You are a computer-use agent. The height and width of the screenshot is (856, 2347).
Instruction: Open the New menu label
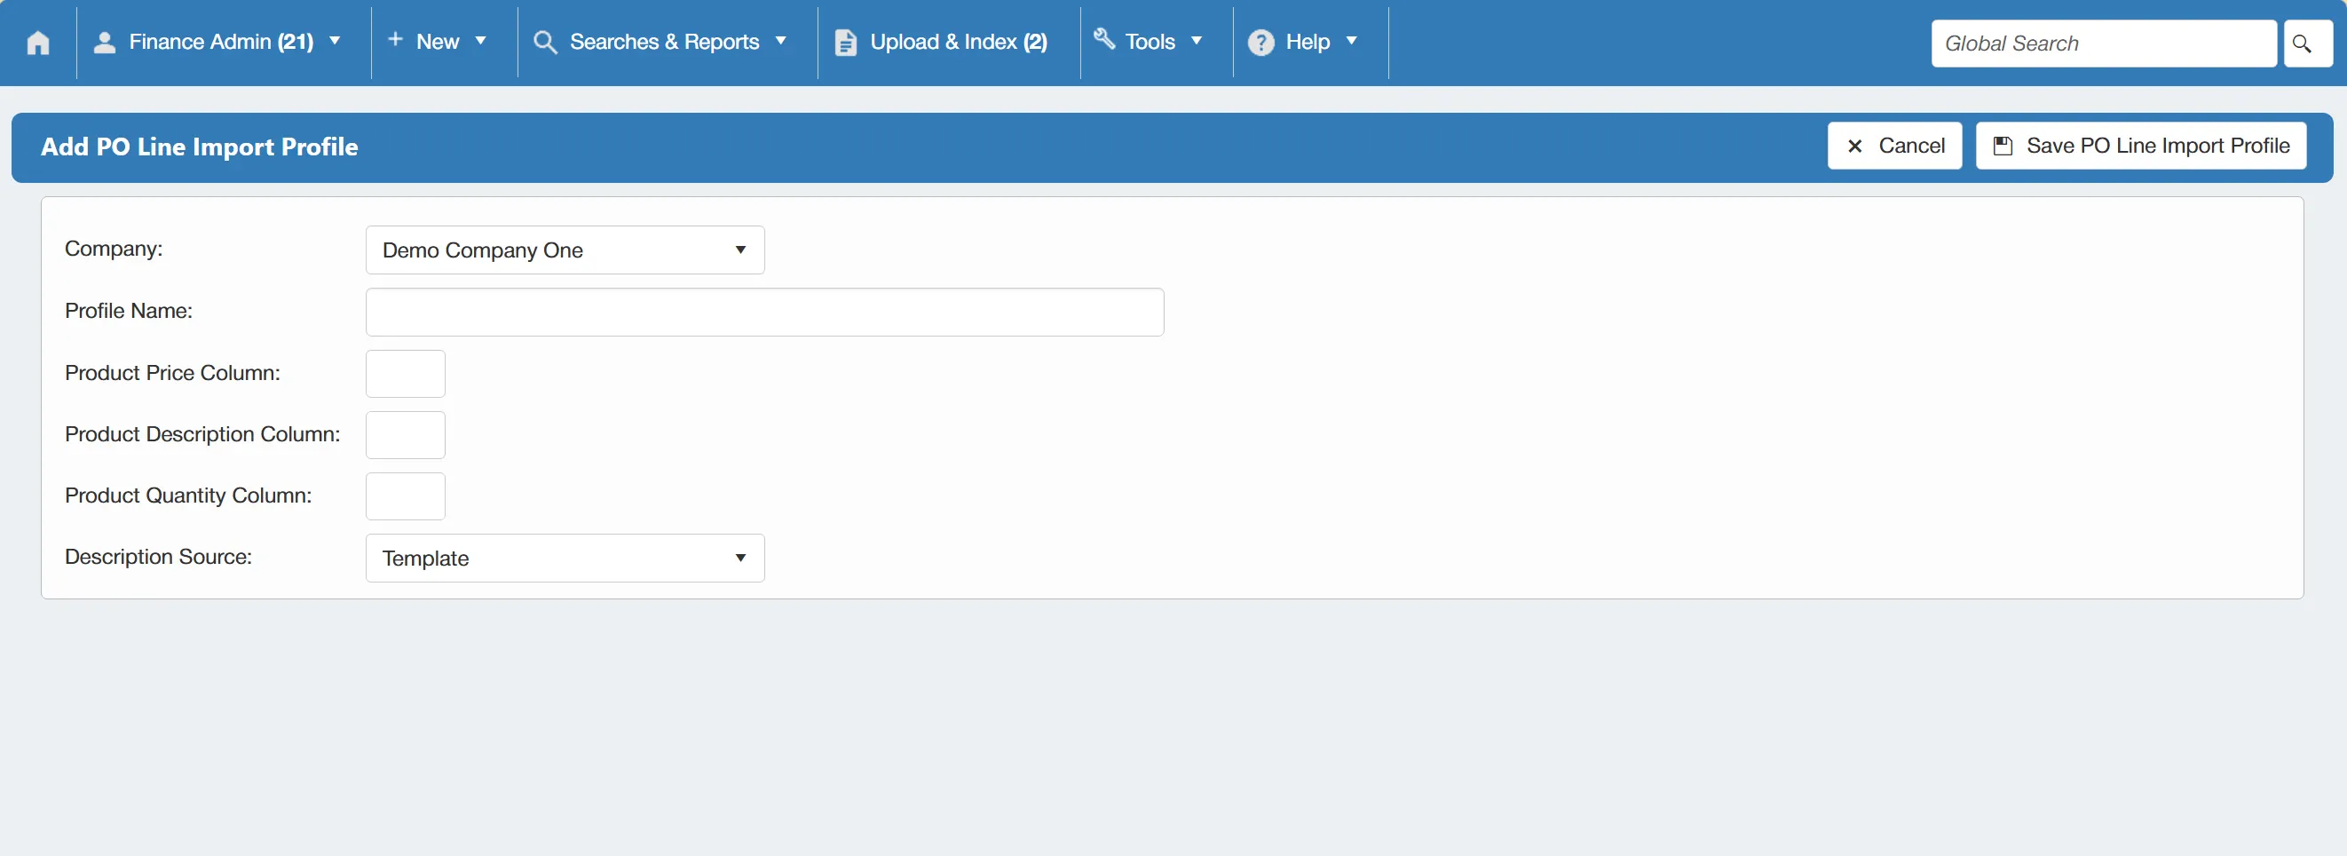438,42
